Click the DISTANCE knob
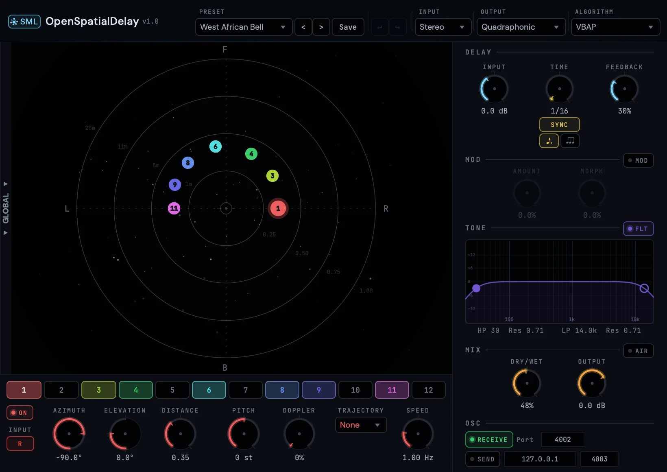The width and height of the screenshot is (667, 472). [x=181, y=434]
